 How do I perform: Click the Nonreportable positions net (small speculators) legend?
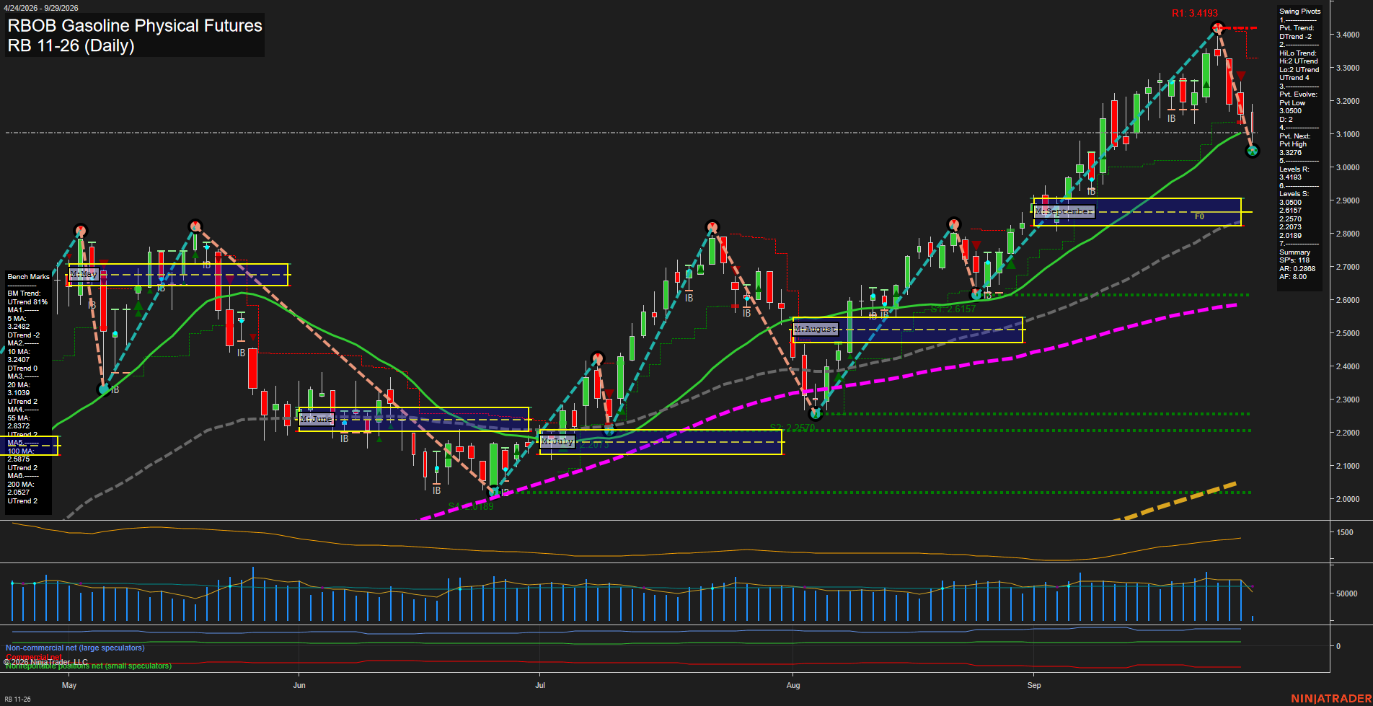point(89,666)
